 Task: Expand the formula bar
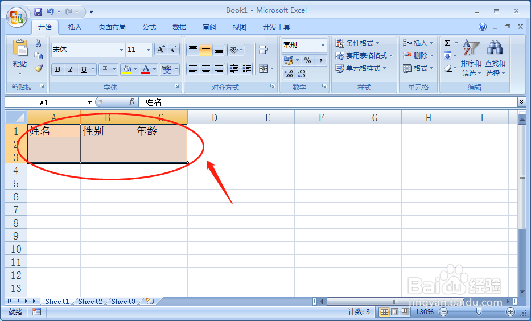pos(521,101)
